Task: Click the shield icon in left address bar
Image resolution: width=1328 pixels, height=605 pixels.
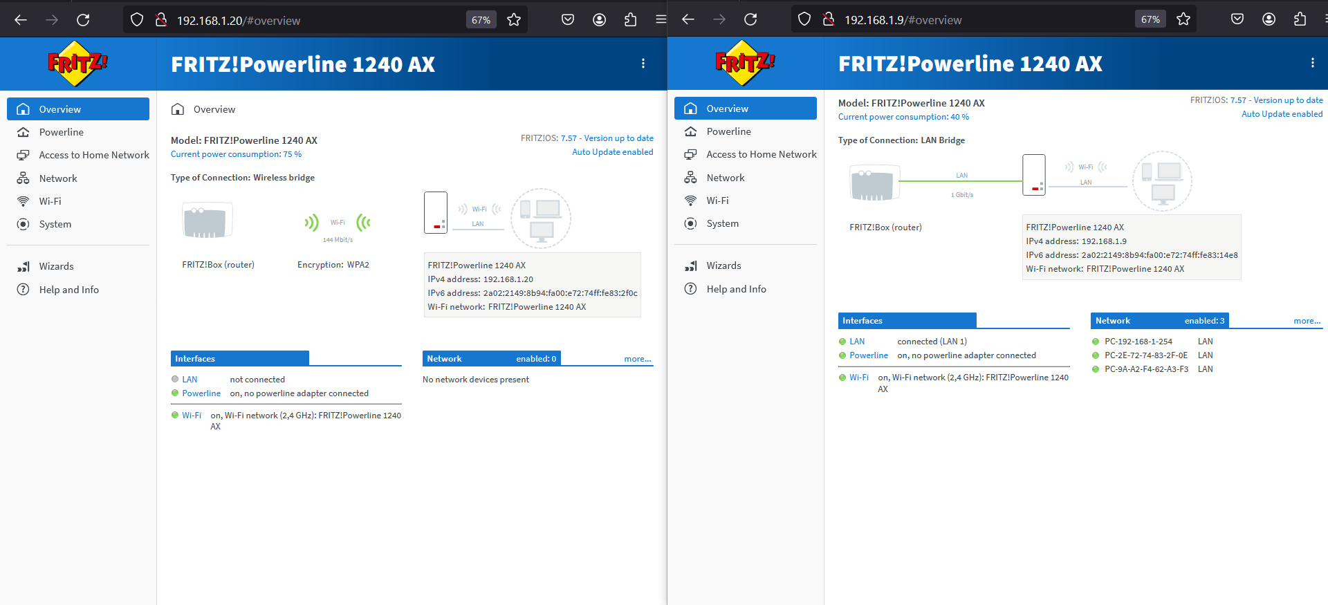Action: point(137,20)
